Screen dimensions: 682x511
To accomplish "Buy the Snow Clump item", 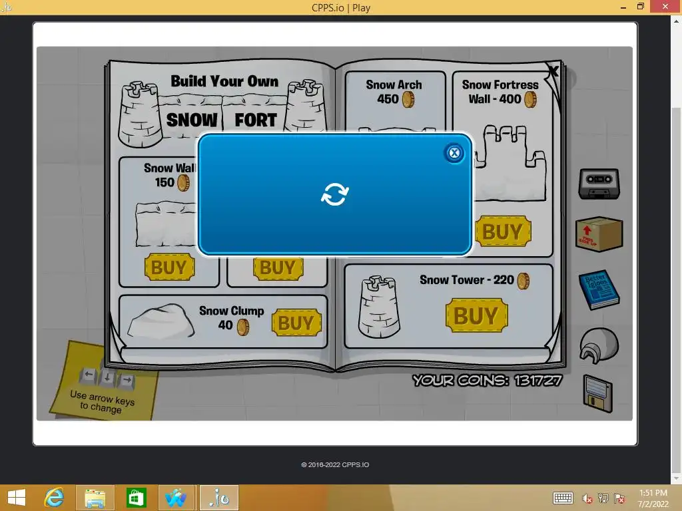I will click(x=296, y=323).
